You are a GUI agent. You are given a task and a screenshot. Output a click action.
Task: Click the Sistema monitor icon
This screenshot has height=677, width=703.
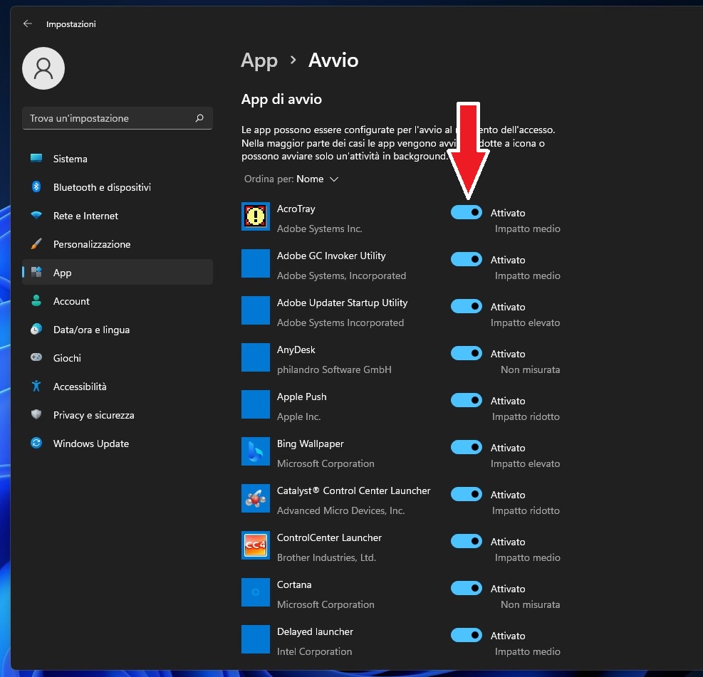pos(36,158)
